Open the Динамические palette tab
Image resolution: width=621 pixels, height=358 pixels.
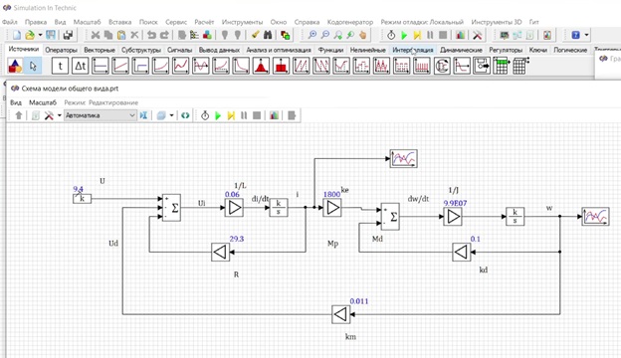[461, 50]
